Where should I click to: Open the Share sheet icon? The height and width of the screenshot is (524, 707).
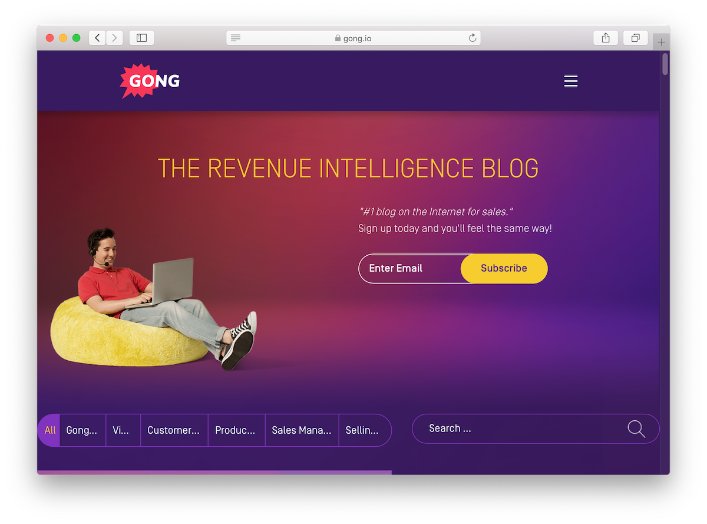[x=606, y=38]
